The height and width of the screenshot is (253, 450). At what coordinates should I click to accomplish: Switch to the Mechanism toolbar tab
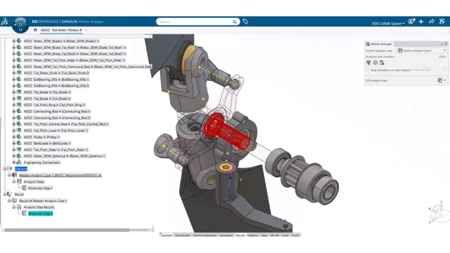183,235
